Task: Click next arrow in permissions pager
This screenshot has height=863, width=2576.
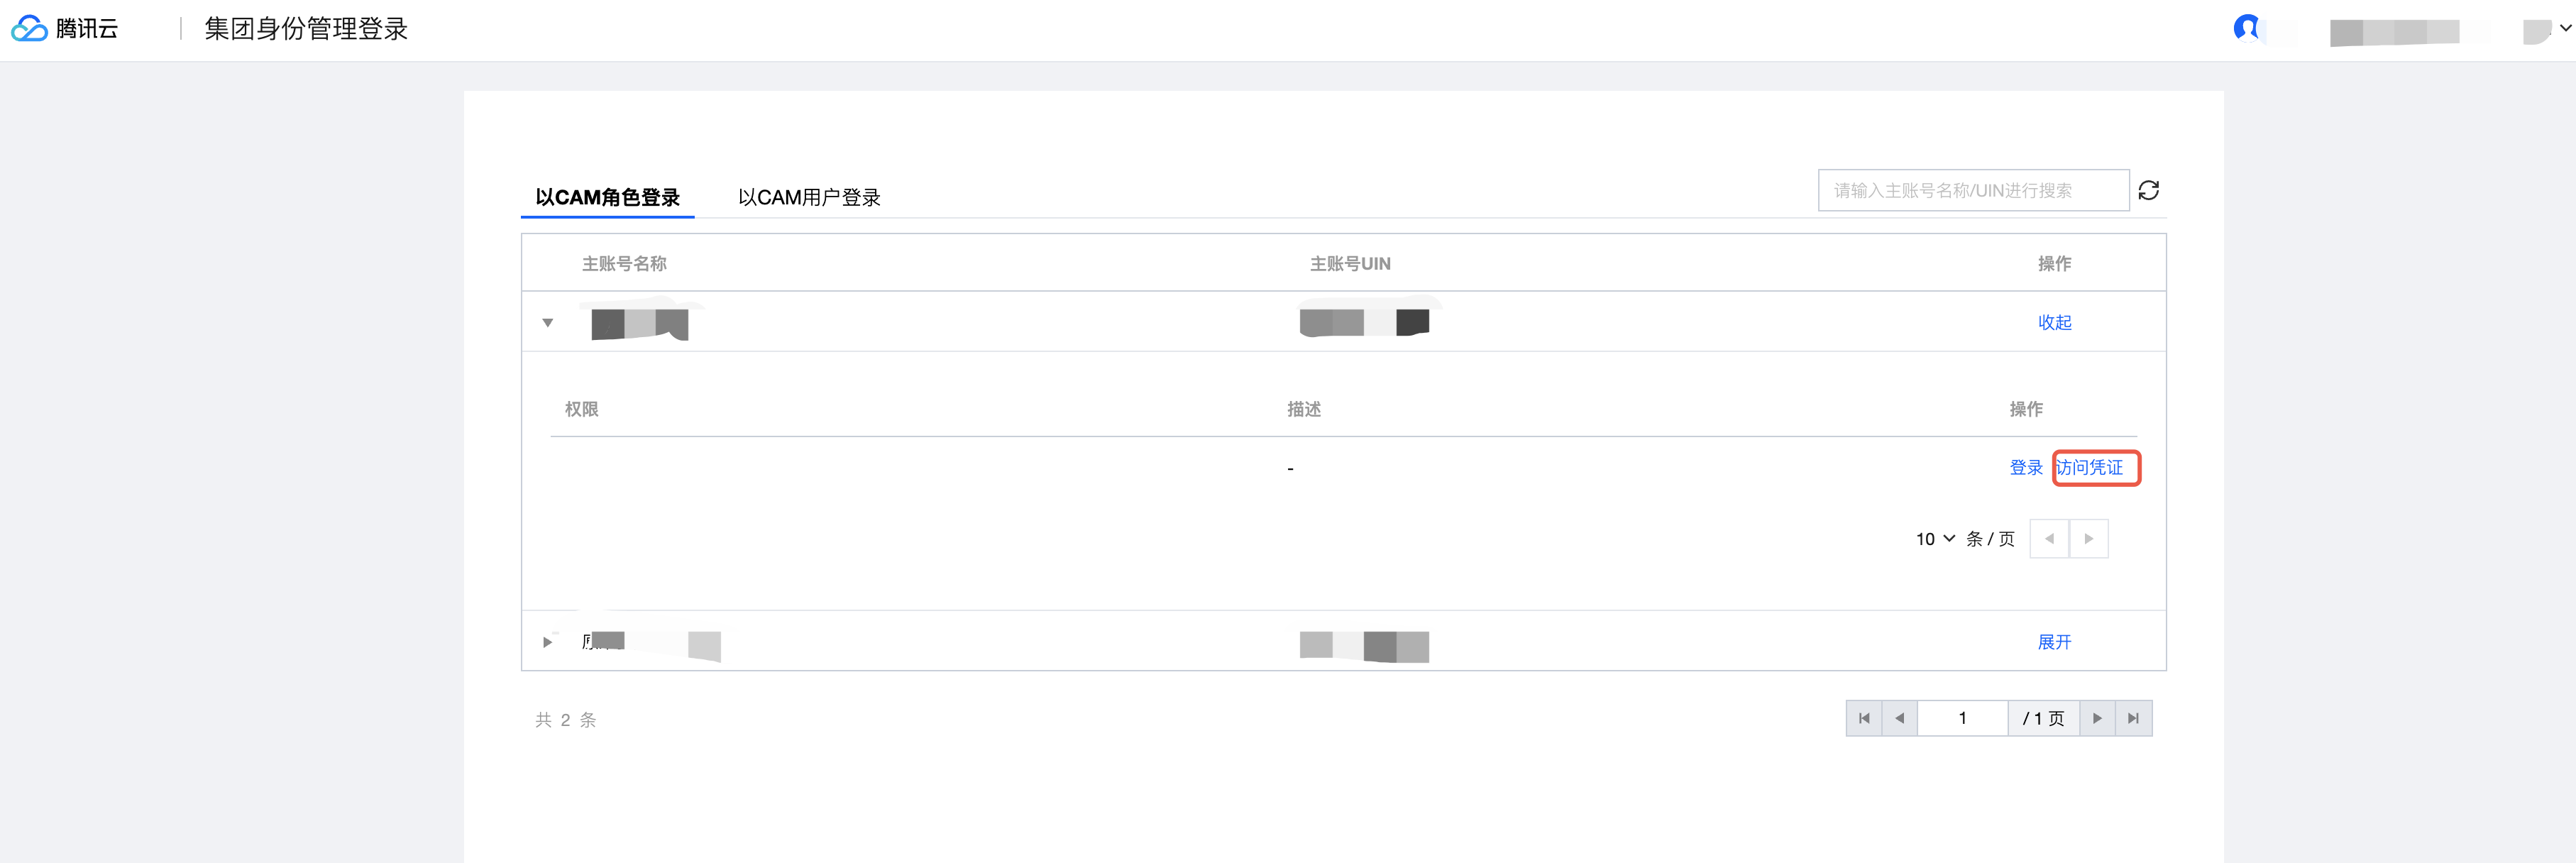Action: coord(2088,539)
